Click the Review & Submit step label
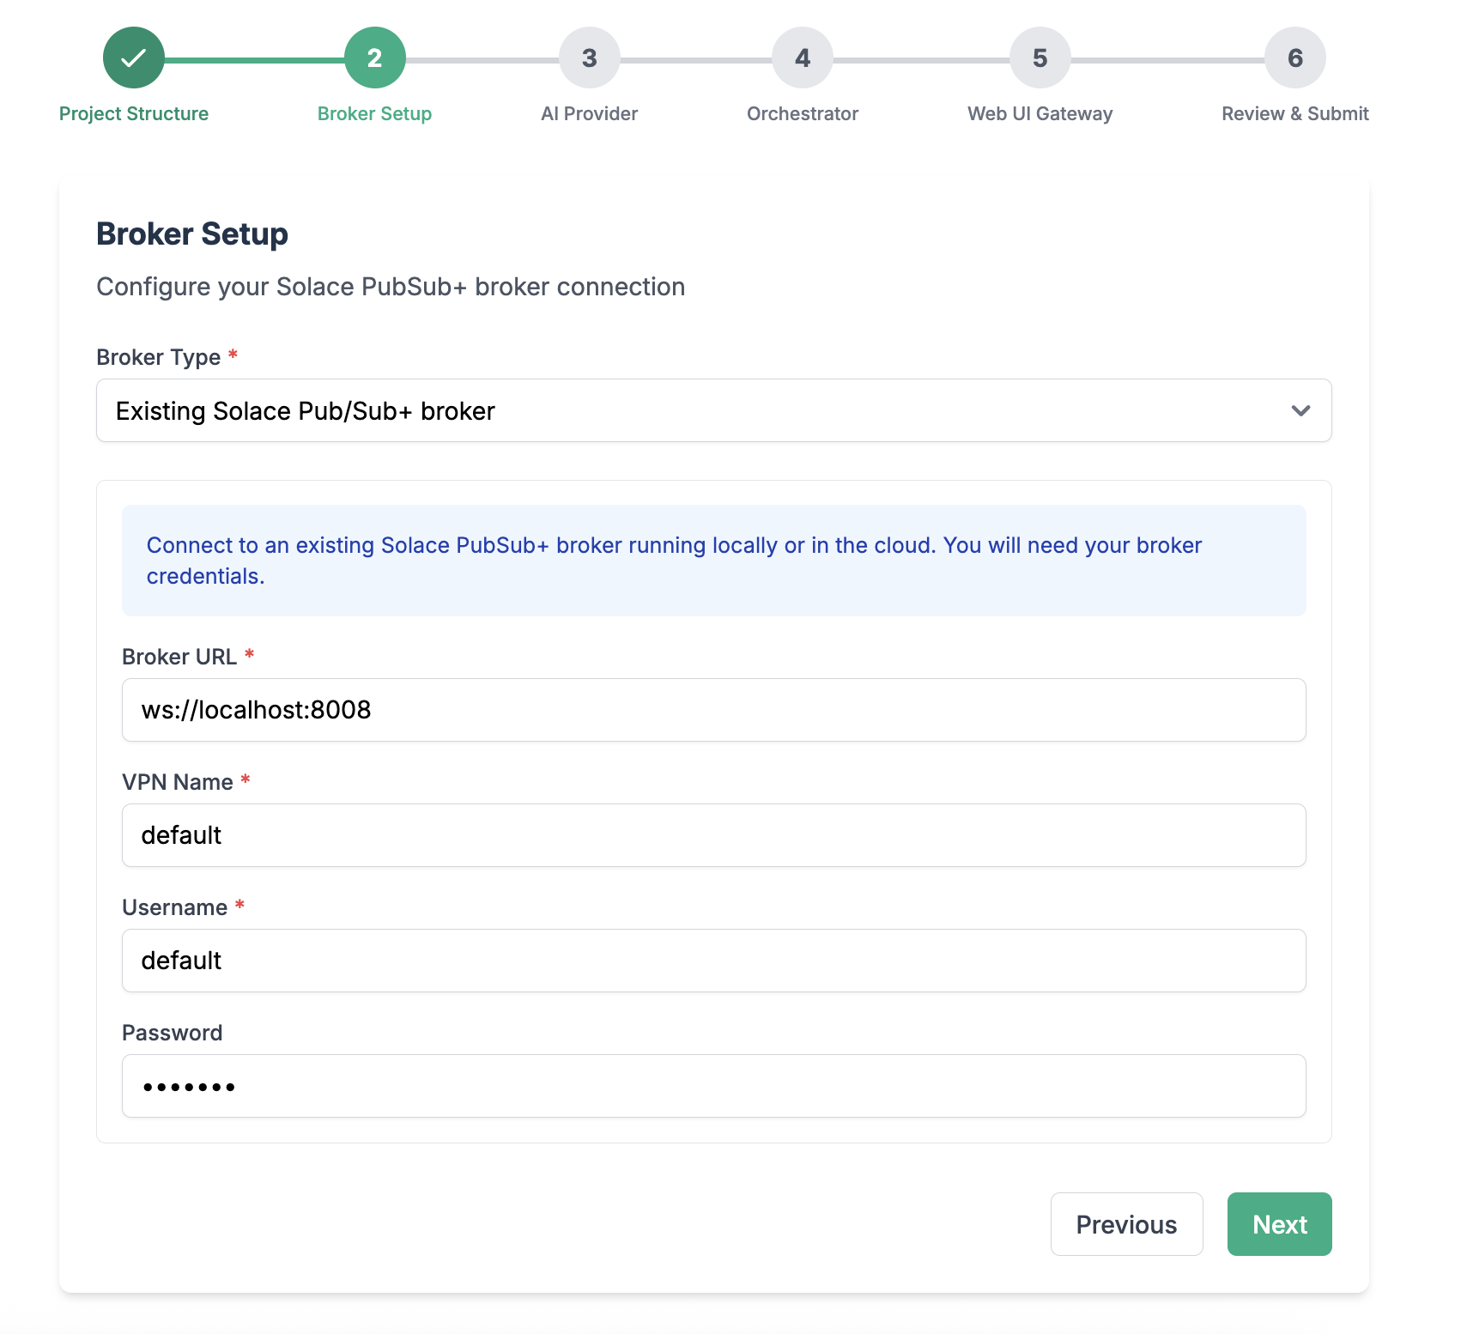Screen dimensions: 1461x1334 click(1295, 114)
